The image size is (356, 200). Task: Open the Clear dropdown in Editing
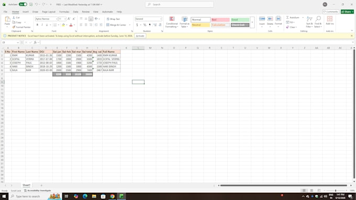291,27
